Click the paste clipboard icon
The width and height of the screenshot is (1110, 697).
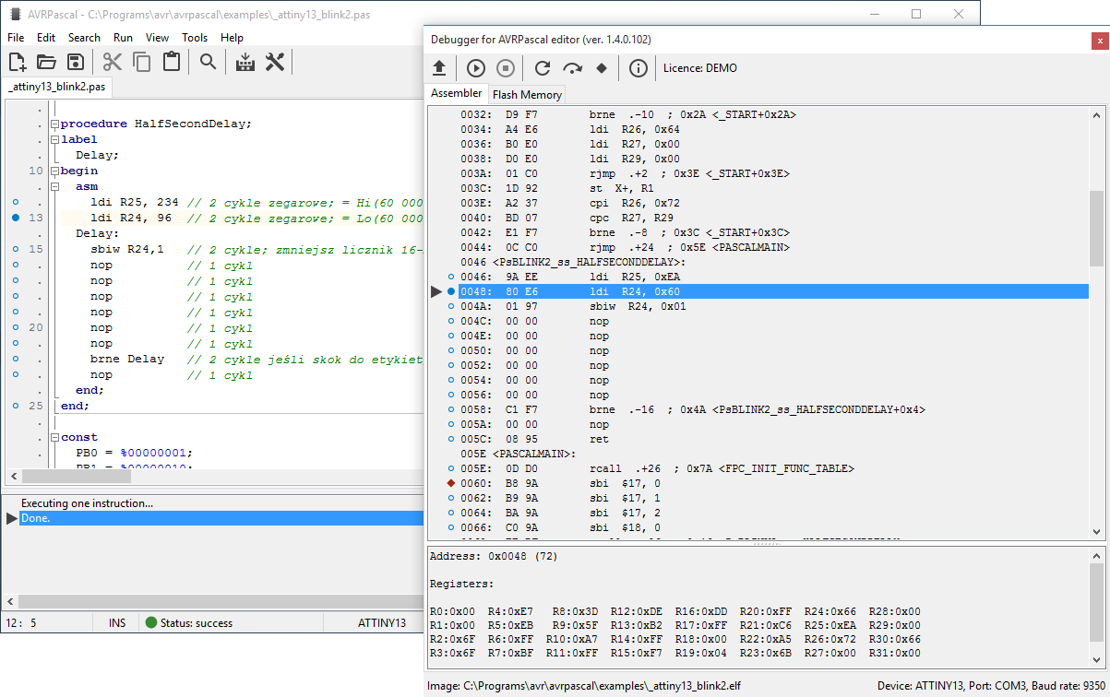coord(171,62)
